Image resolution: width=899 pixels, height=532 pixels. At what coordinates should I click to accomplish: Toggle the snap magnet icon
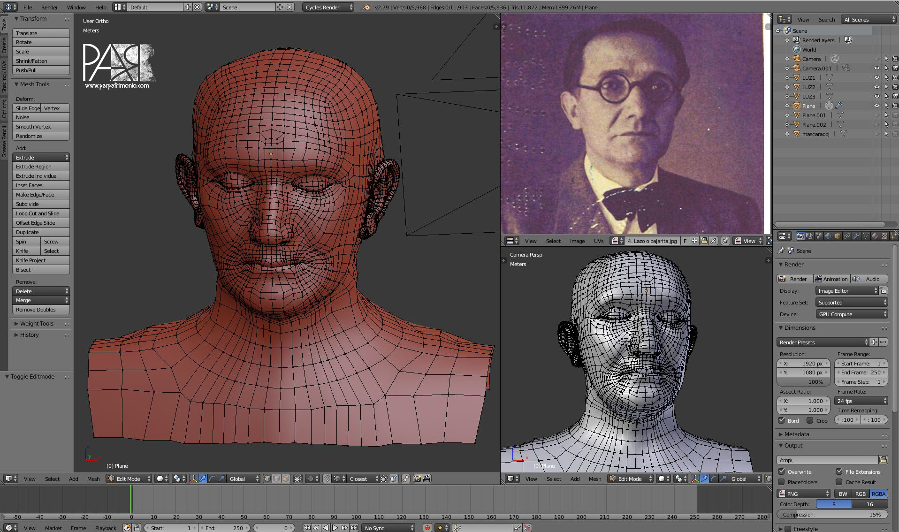tap(327, 479)
